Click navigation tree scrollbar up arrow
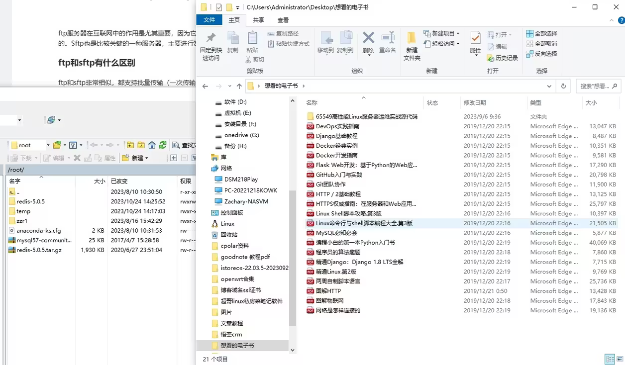Image resolution: width=625 pixels, height=365 pixels. (x=293, y=100)
